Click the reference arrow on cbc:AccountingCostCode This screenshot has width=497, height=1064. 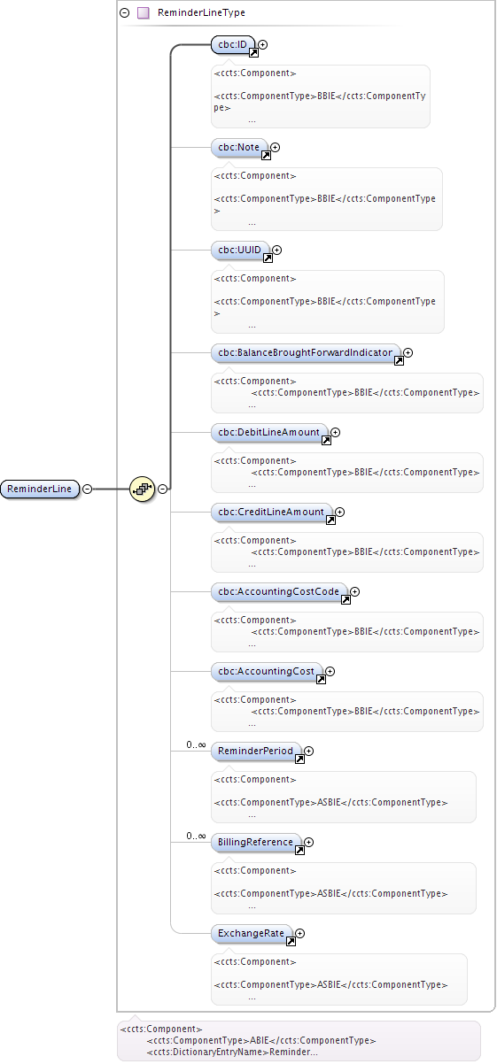[x=346, y=599]
